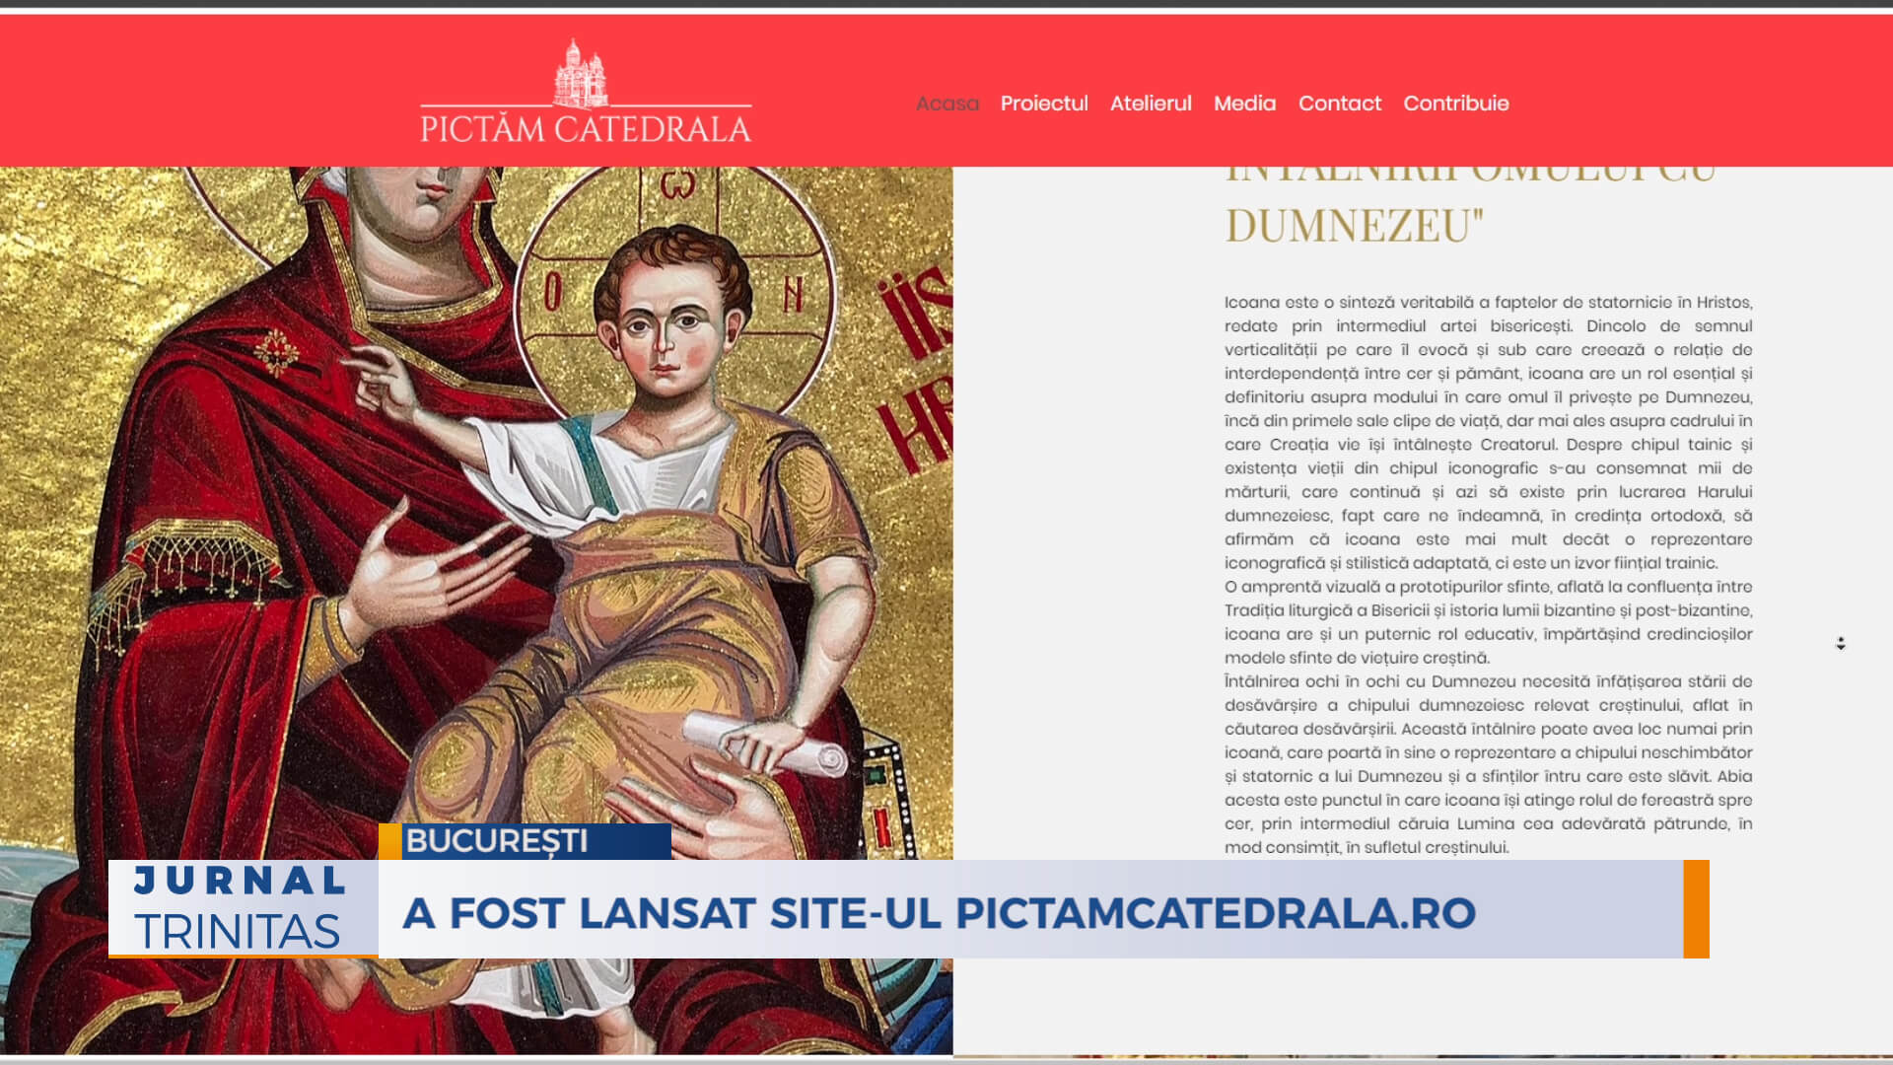Click the small up-down cursor marker at right
Image resolution: width=1893 pixels, height=1065 pixels.
(1840, 644)
